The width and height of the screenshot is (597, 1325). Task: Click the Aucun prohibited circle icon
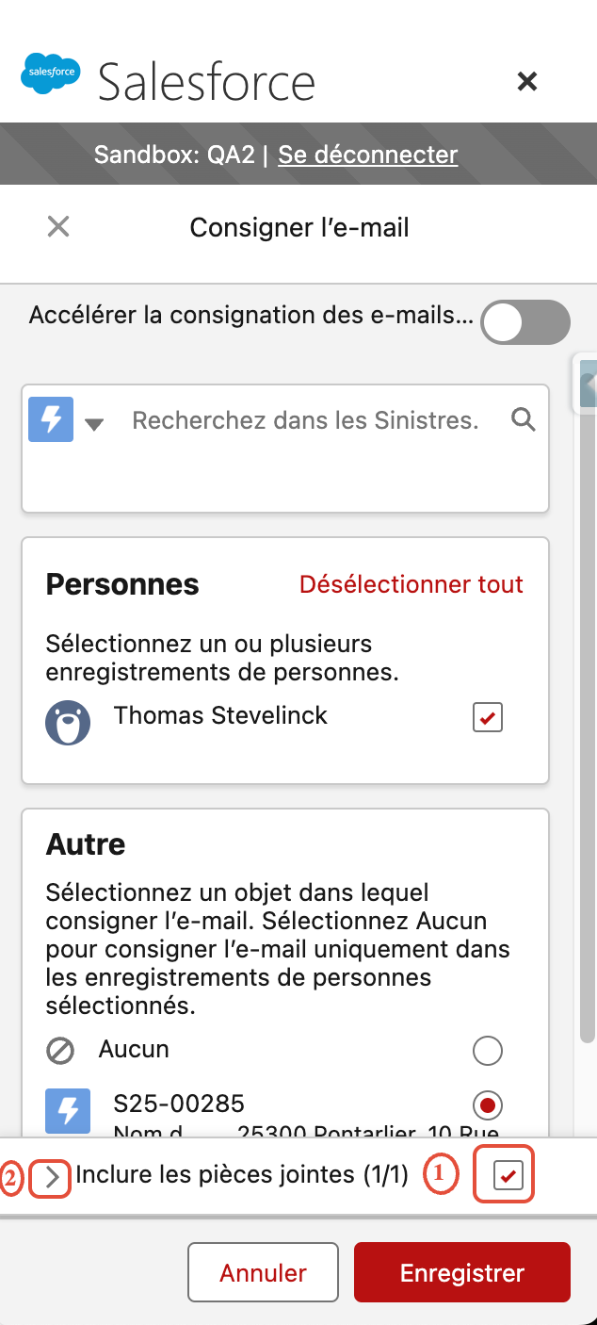[60, 1051]
